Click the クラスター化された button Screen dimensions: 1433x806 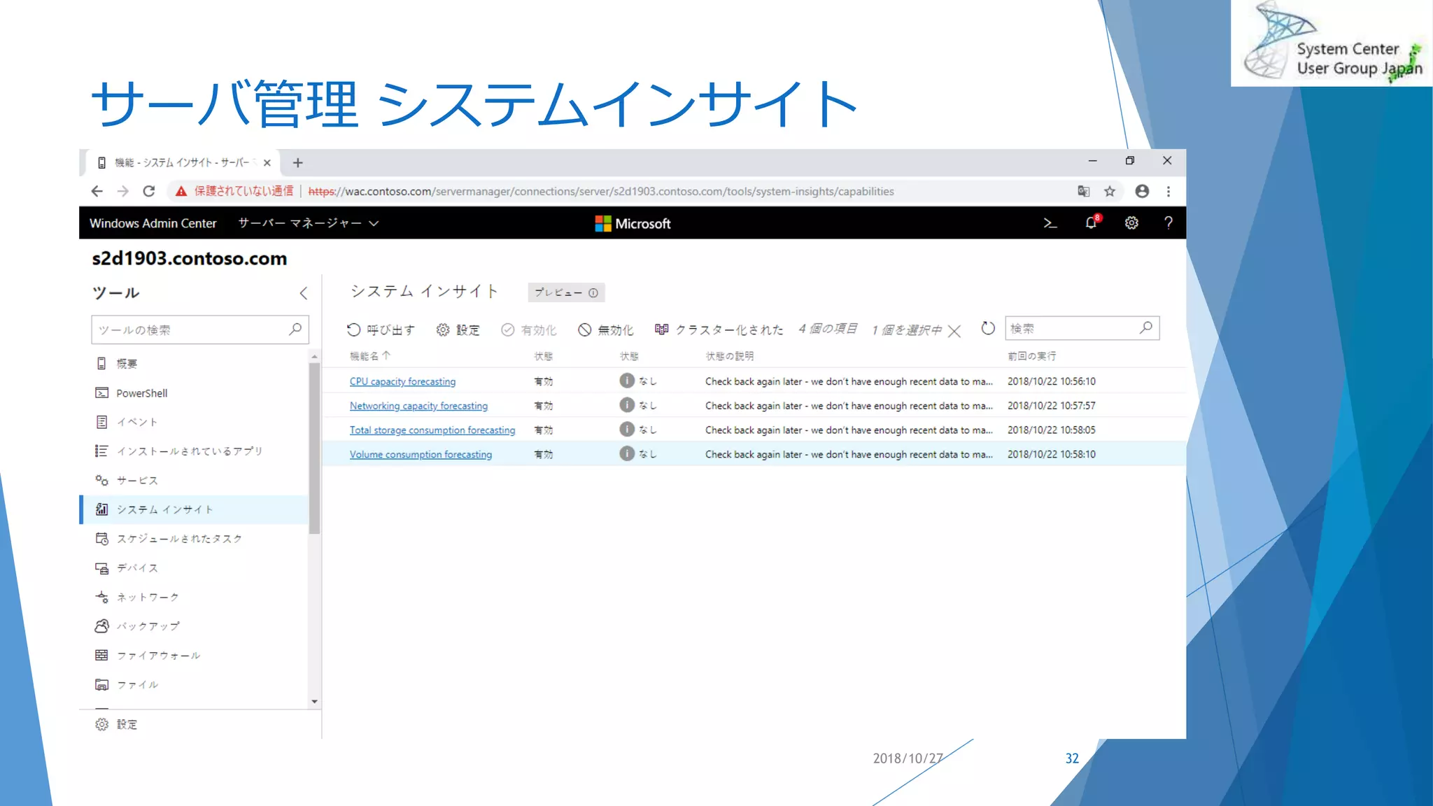click(719, 329)
